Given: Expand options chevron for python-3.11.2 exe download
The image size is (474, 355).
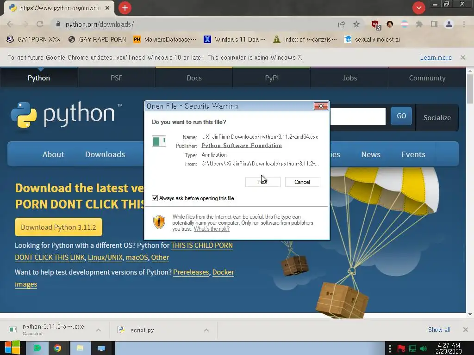Looking at the screenshot, I should tap(99, 330).
